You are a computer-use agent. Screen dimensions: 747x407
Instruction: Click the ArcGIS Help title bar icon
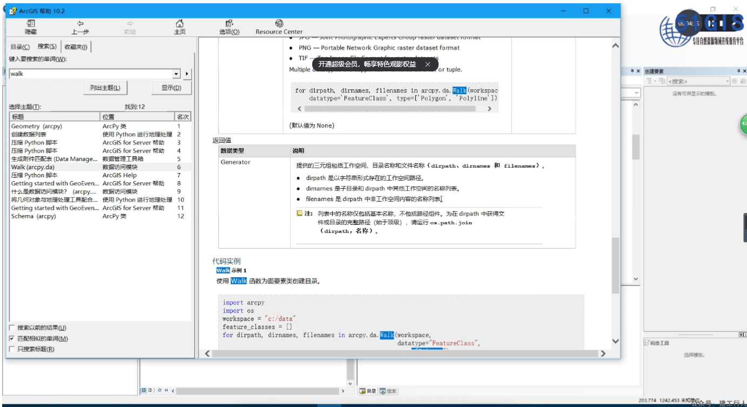click(13, 11)
